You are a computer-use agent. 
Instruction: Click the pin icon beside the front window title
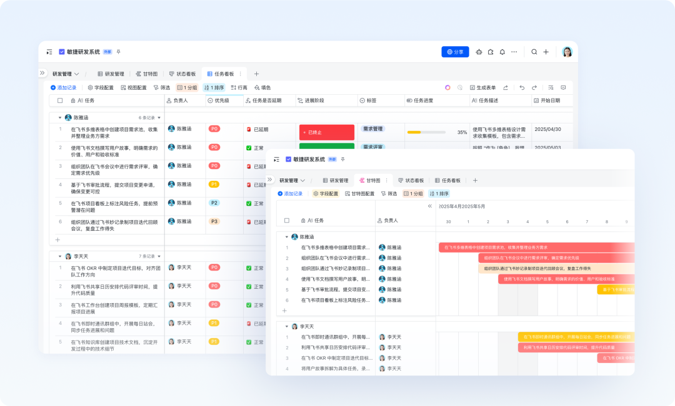pyautogui.click(x=342, y=160)
